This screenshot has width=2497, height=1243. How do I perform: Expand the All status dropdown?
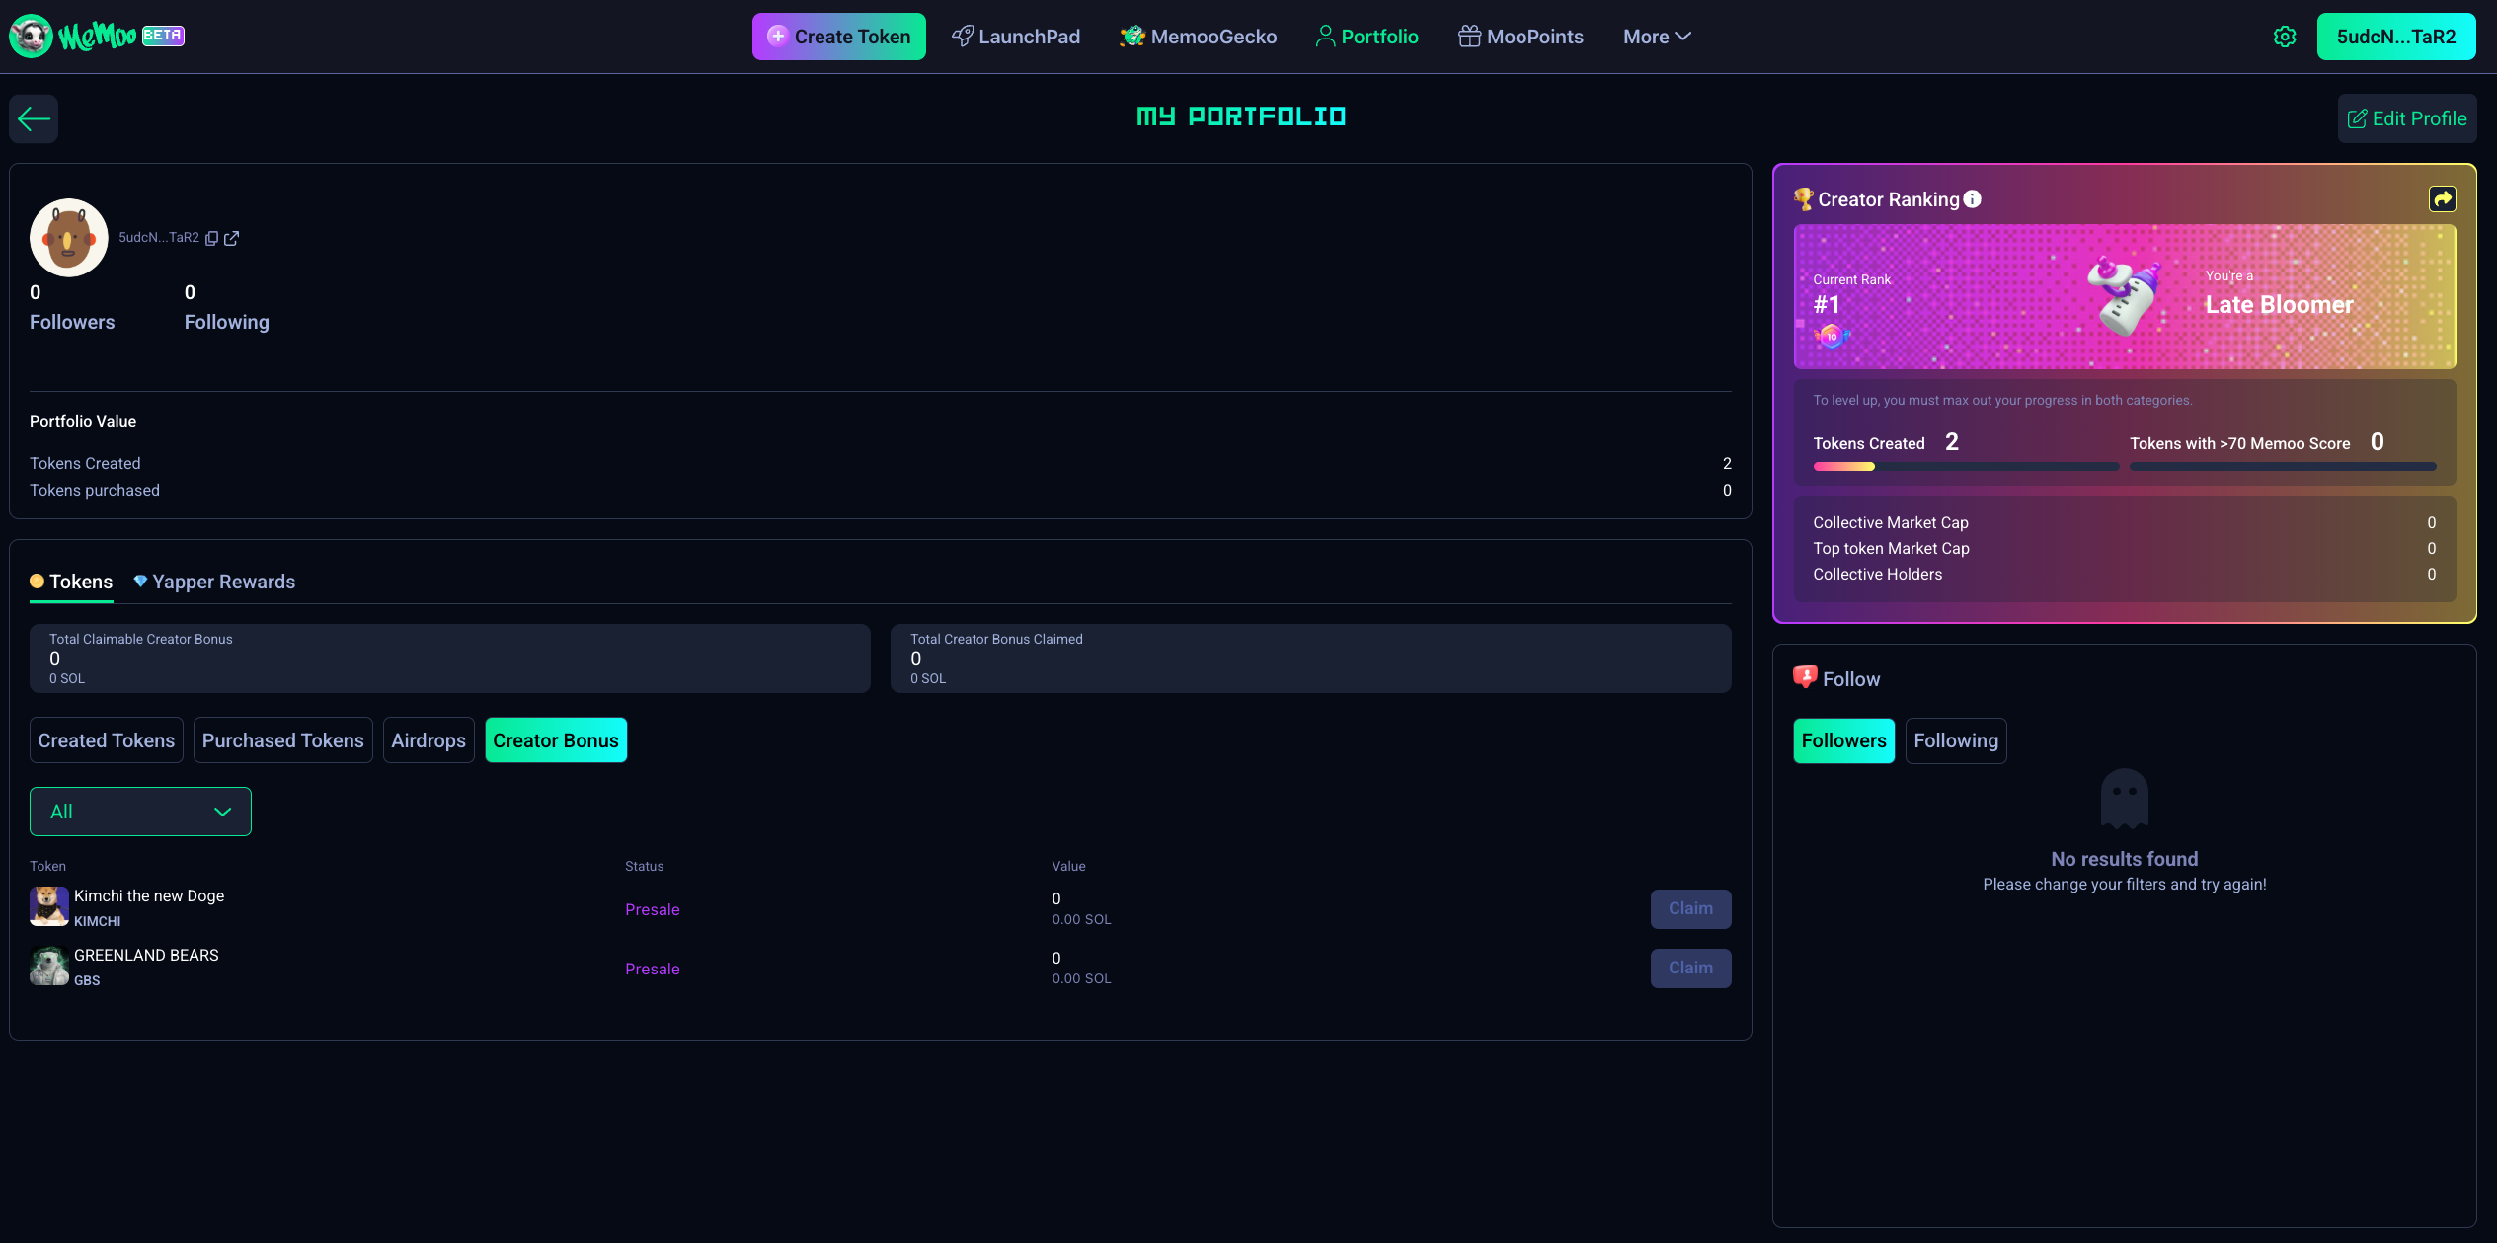[x=140, y=812]
